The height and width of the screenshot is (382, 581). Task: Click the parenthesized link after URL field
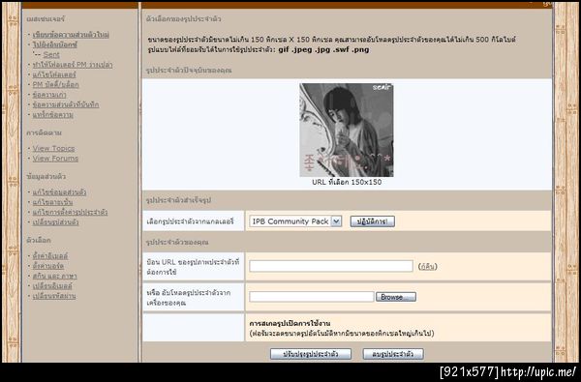point(428,267)
